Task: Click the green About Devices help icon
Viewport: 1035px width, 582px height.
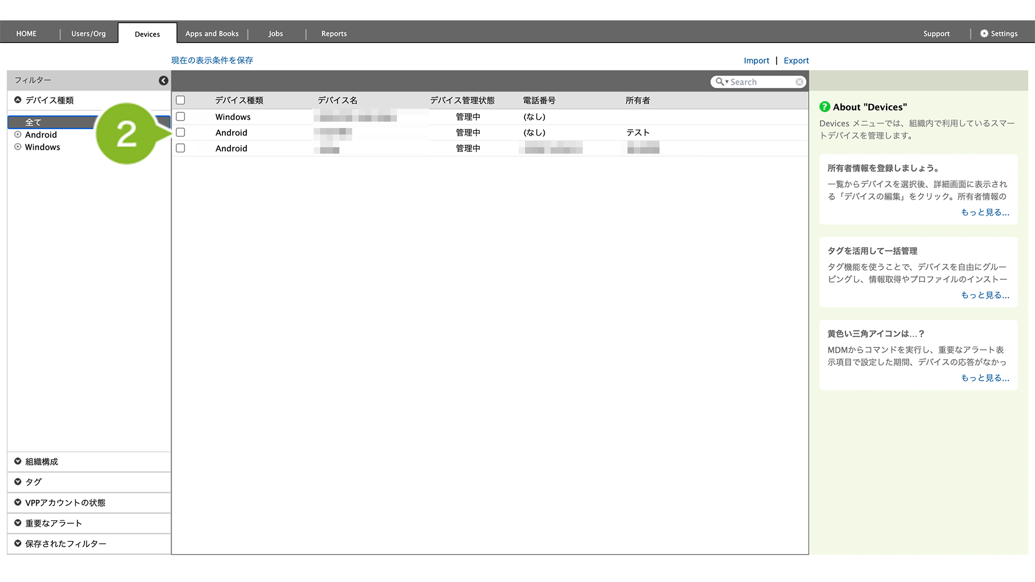Action: pos(824,107)
